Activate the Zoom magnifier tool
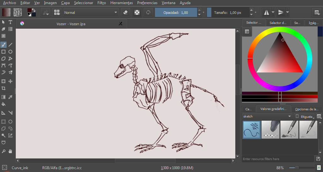Image resolution: width=323 pixels, height=172 pixels. [3, 151]
